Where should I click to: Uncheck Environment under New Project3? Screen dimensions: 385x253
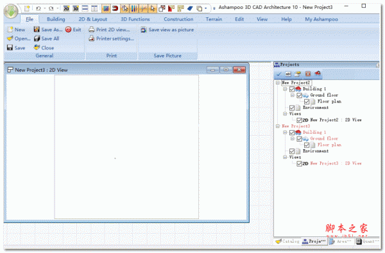tap(292, 151)
